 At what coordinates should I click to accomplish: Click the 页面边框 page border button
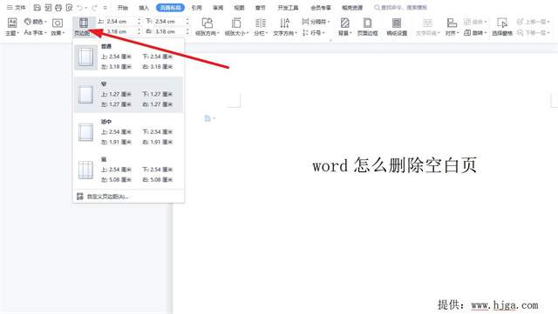[367, 27]
